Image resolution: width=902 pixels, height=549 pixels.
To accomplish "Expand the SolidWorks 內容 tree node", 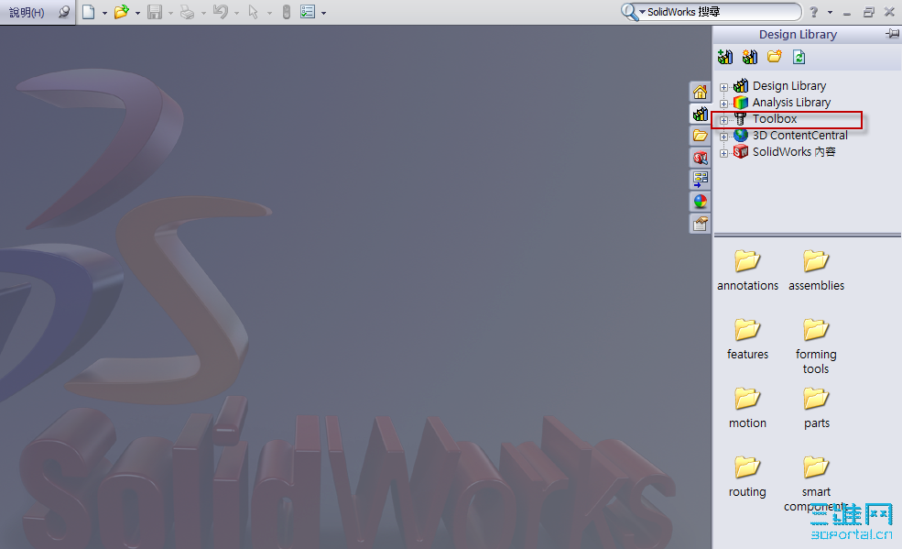I will coord(723,154).
